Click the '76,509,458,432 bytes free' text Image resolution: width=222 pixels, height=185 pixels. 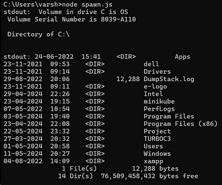[x=149, y=176]
